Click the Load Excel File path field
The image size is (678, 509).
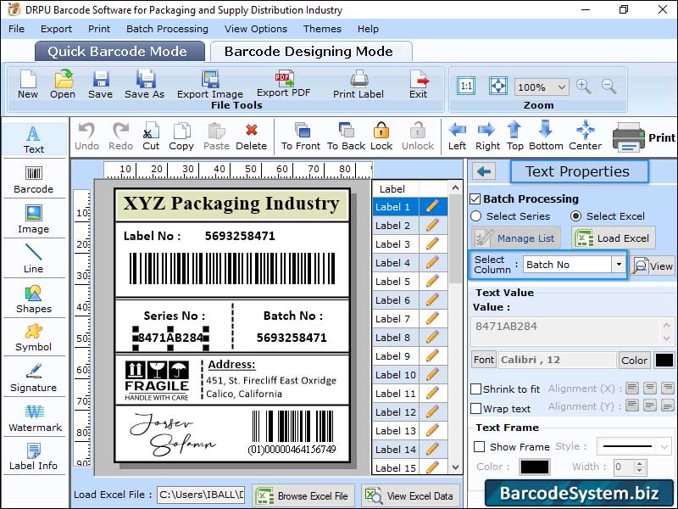coord(202,495)
